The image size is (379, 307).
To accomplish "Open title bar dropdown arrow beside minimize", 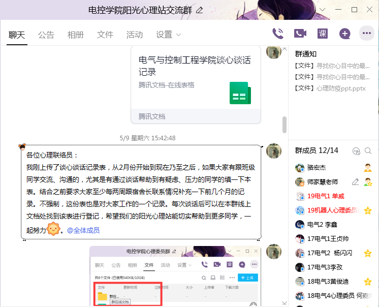I will [321, 10].
